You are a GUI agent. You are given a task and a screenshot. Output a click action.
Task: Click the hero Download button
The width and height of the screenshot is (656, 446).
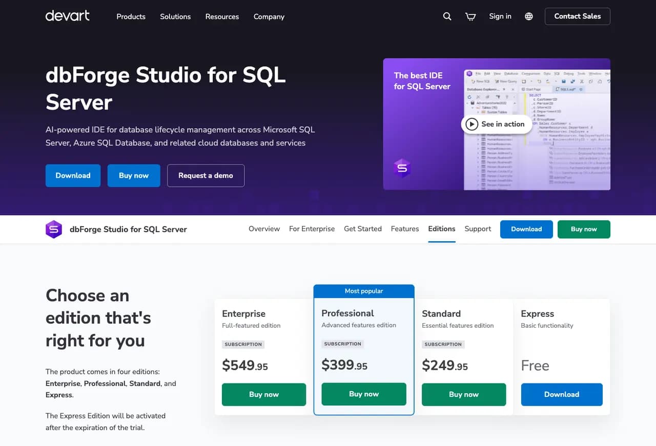pos(73,176)
